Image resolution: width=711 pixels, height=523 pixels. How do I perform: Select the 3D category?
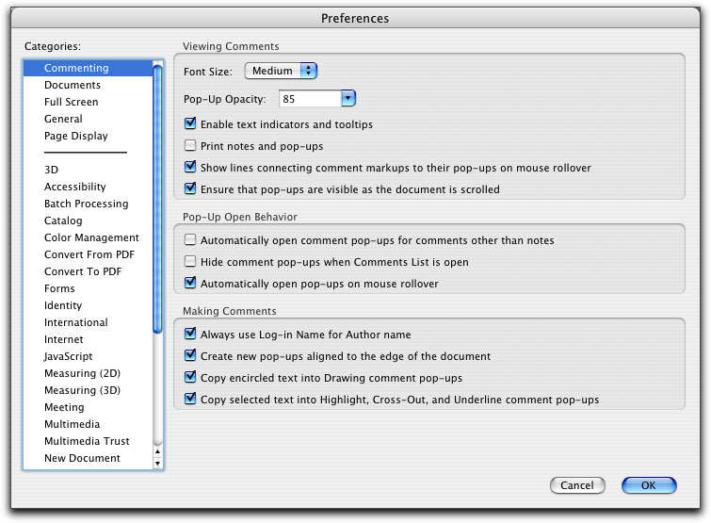(51, 170)
